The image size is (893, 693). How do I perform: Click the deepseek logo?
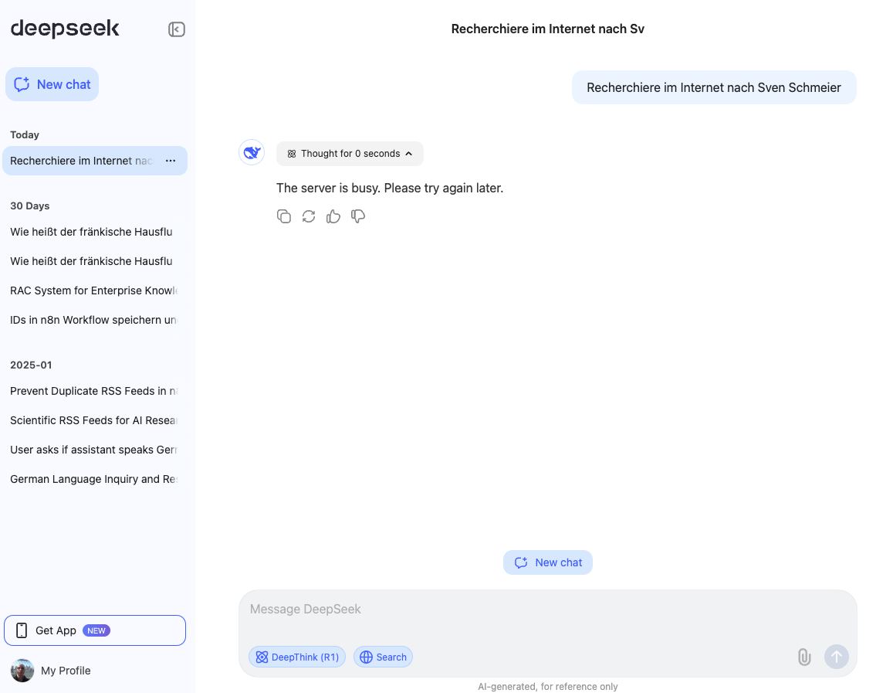point(65,29)
